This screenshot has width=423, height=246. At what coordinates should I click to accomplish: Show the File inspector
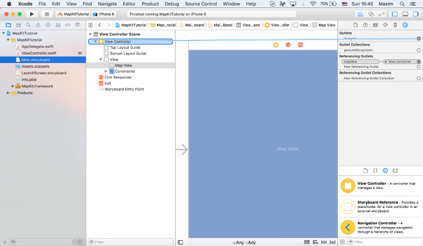pyautogui.click(x=355, y=25)
